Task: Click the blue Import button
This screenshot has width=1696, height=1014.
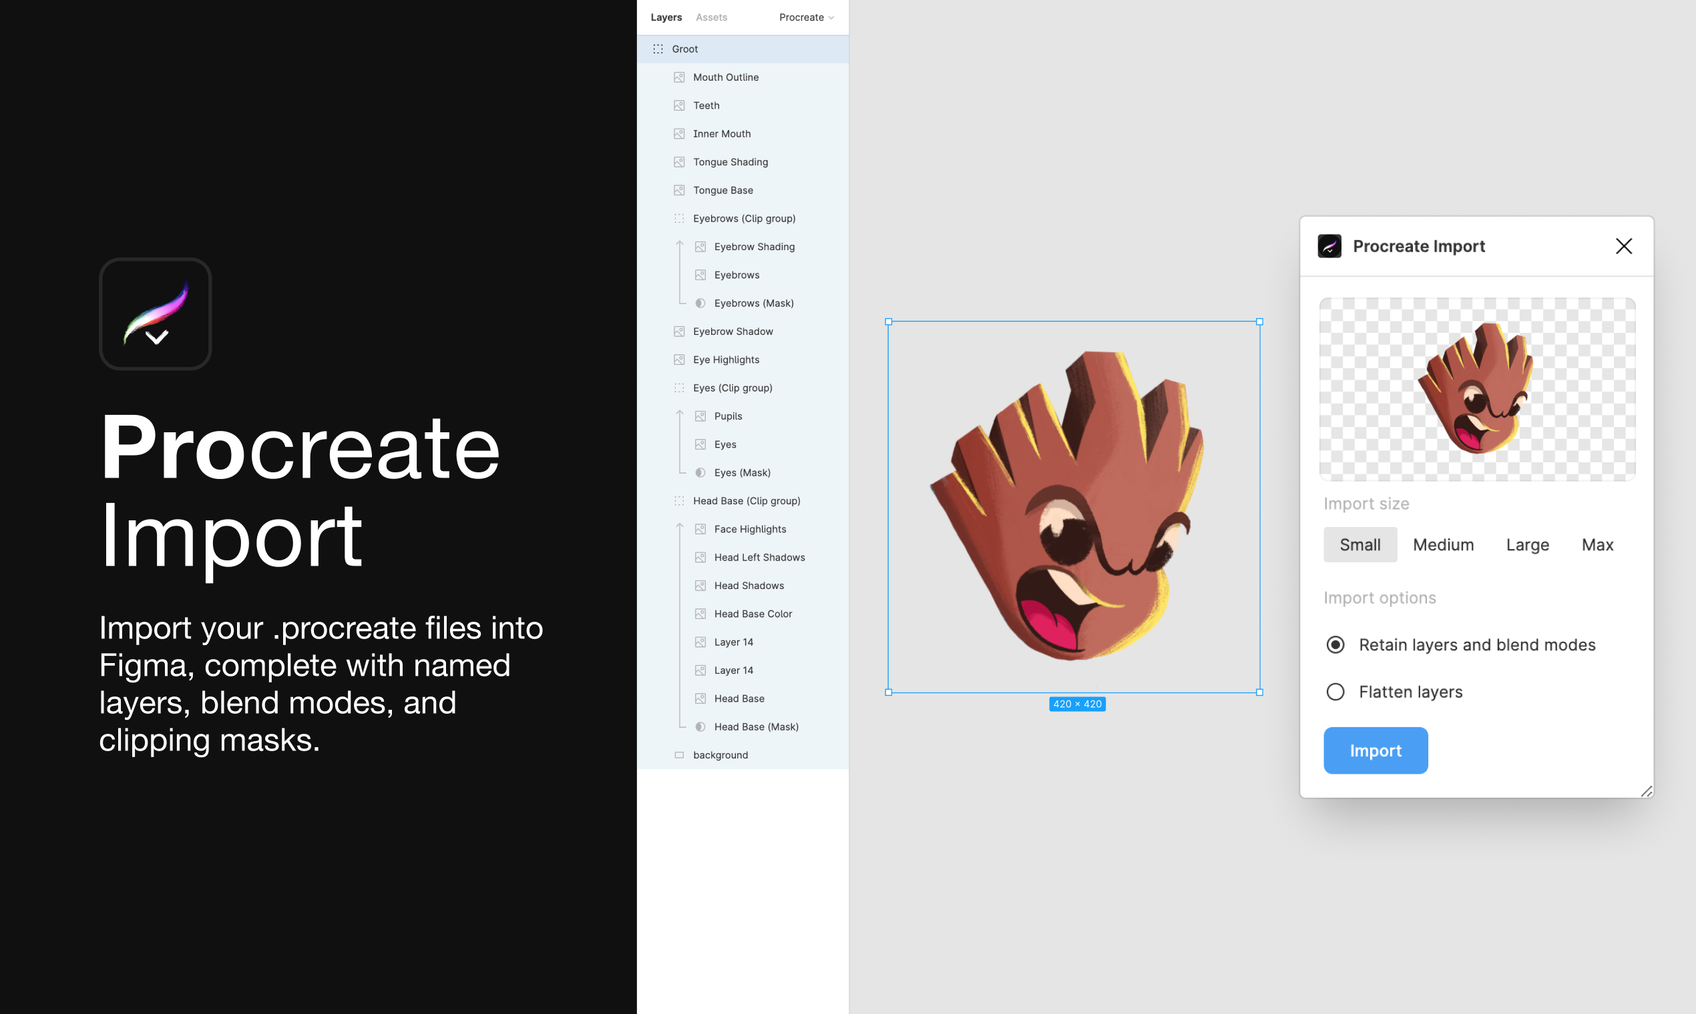Action: click(1375, 750)
